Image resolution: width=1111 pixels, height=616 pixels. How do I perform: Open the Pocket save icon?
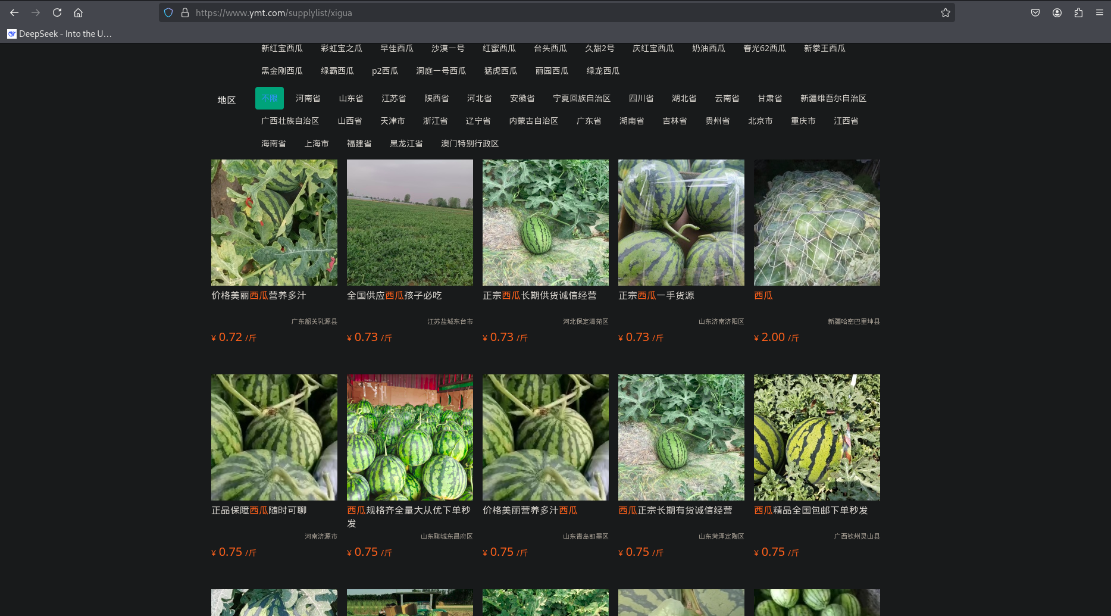pyautogui.click(x=1035, y=12)
